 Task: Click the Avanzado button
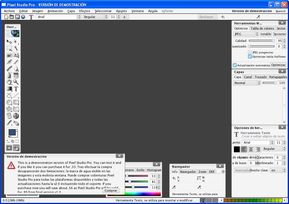point(242,170)
